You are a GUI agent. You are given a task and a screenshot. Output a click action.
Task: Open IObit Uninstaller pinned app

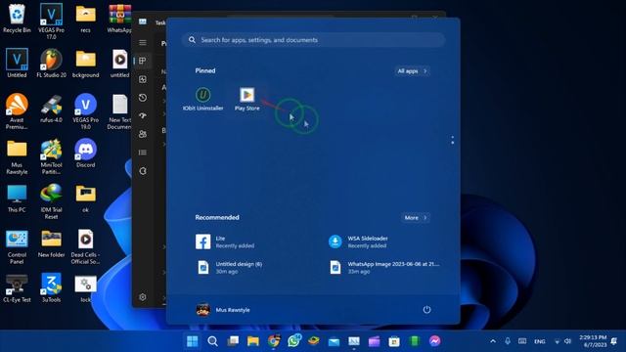[202, 99]
